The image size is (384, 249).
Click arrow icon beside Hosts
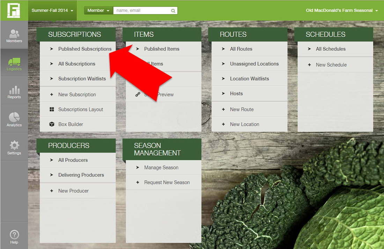[x=223, y=93]
